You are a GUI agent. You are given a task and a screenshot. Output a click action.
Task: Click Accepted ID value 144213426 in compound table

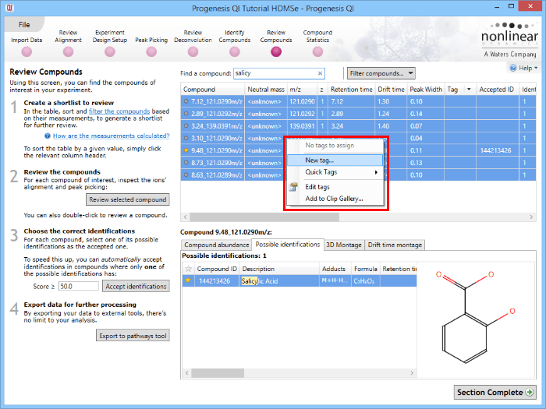point(495,150)
